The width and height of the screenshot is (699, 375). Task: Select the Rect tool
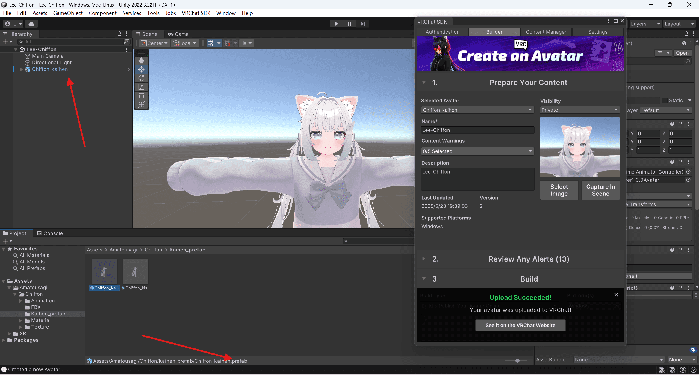(141, 96)
